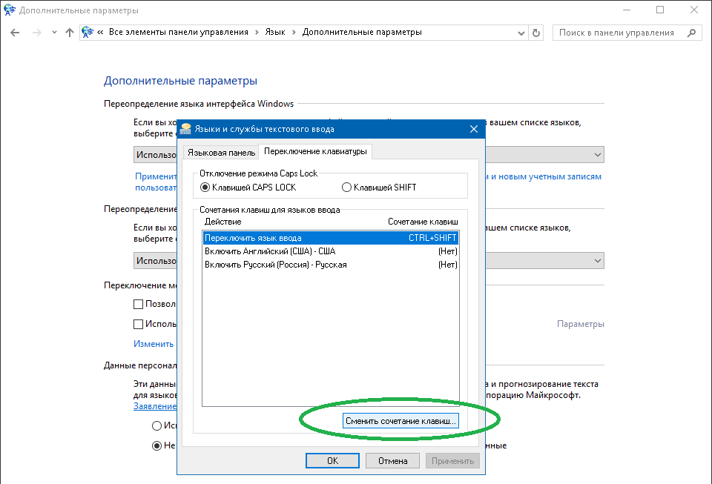Open the 'Язык' breadcrumb

click(x=275, y=32)
